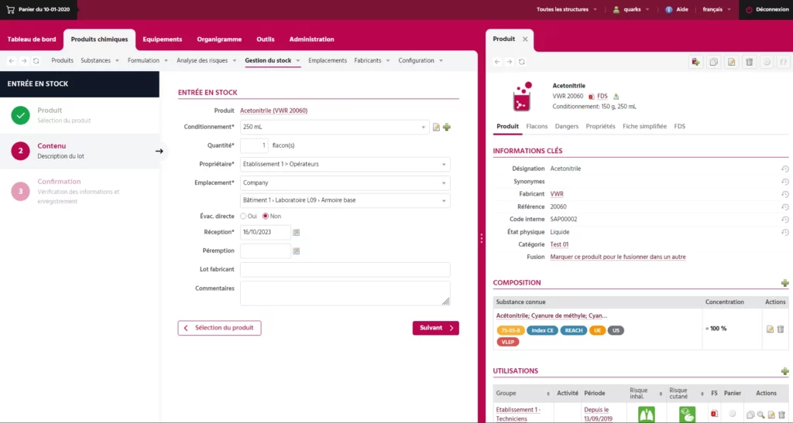Image resolution: width=793 pixels, height=423 pixels.
Task: Click the Lot fabricant input field
Action: point(345,269)
